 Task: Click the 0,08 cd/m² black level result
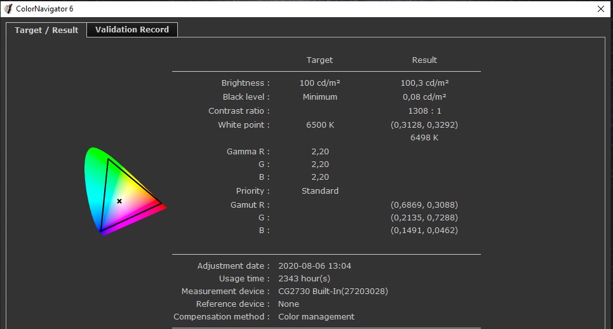click(x=424, y=97)
